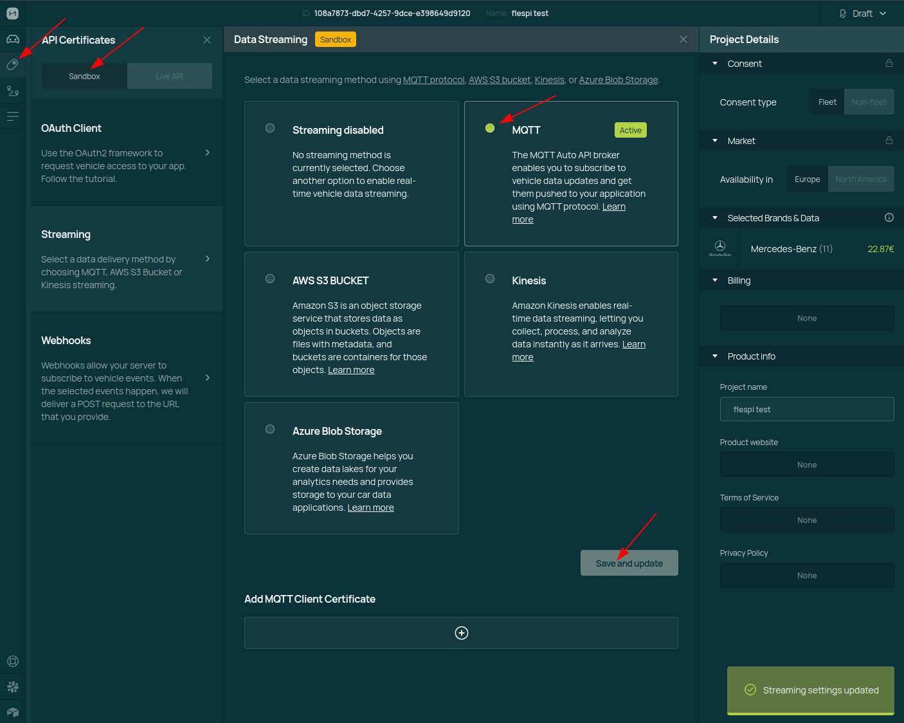Click the Consent section lock icon
This screenshot has height=723, width=904.
tap(889, 63)
